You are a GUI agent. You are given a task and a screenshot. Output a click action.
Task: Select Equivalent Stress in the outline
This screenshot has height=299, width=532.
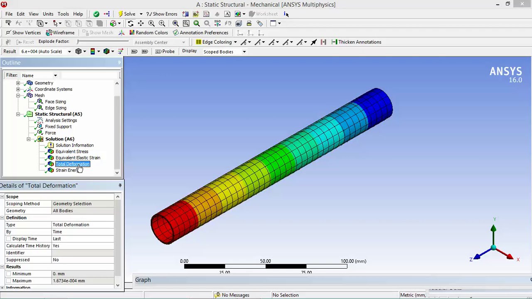pyautogui.click(x=72, y=152)
